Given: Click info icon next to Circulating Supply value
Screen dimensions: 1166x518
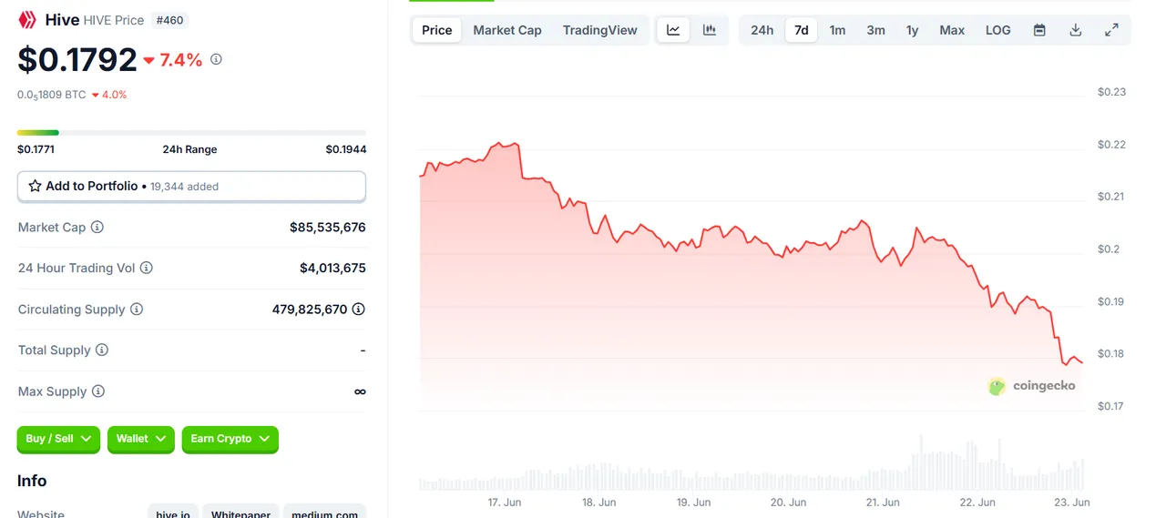Looking at the screenshot, I should click(359, 310).
